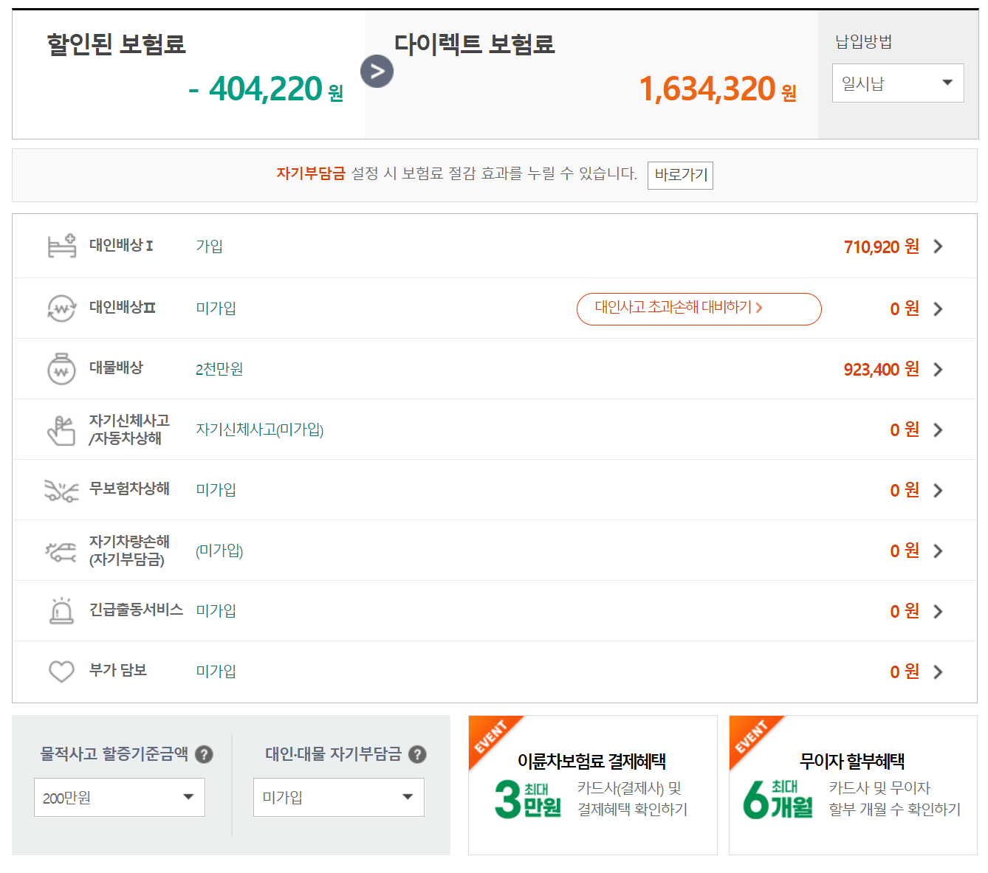Click the 2천만원 coverage value
Image resolution: width=988 pixels, height=873 pixels.
point(219,369)
